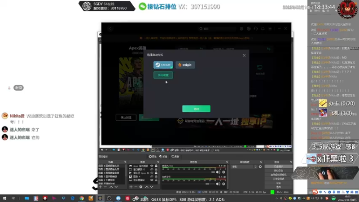359x202 pixels.
Task: Remove selected source with minus icon
Action: coord(136,187)
